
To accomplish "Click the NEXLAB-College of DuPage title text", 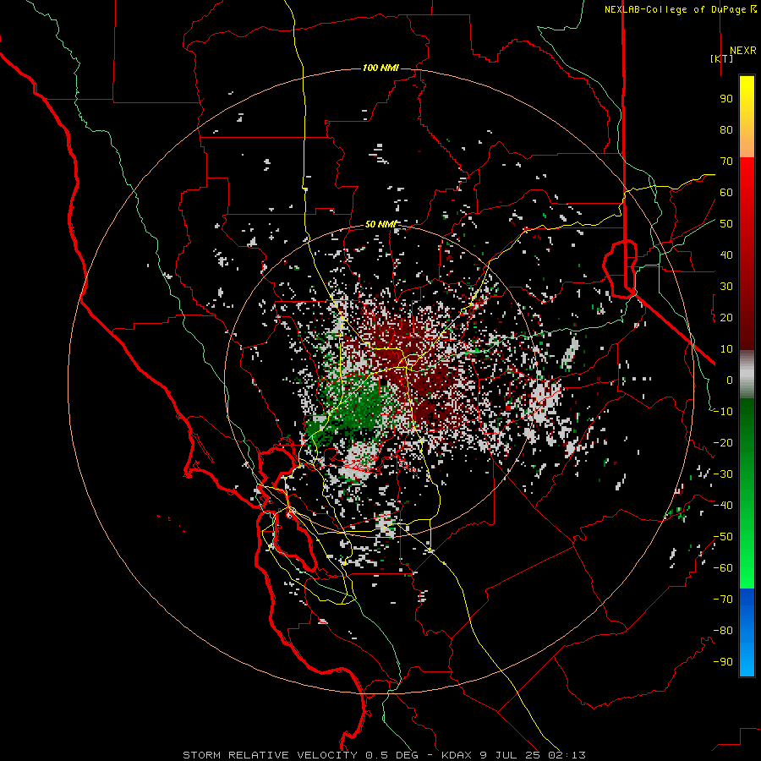I will point(680,9).
